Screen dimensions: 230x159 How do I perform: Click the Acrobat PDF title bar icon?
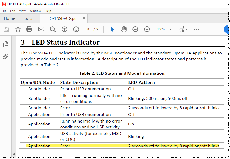point(4,4)
